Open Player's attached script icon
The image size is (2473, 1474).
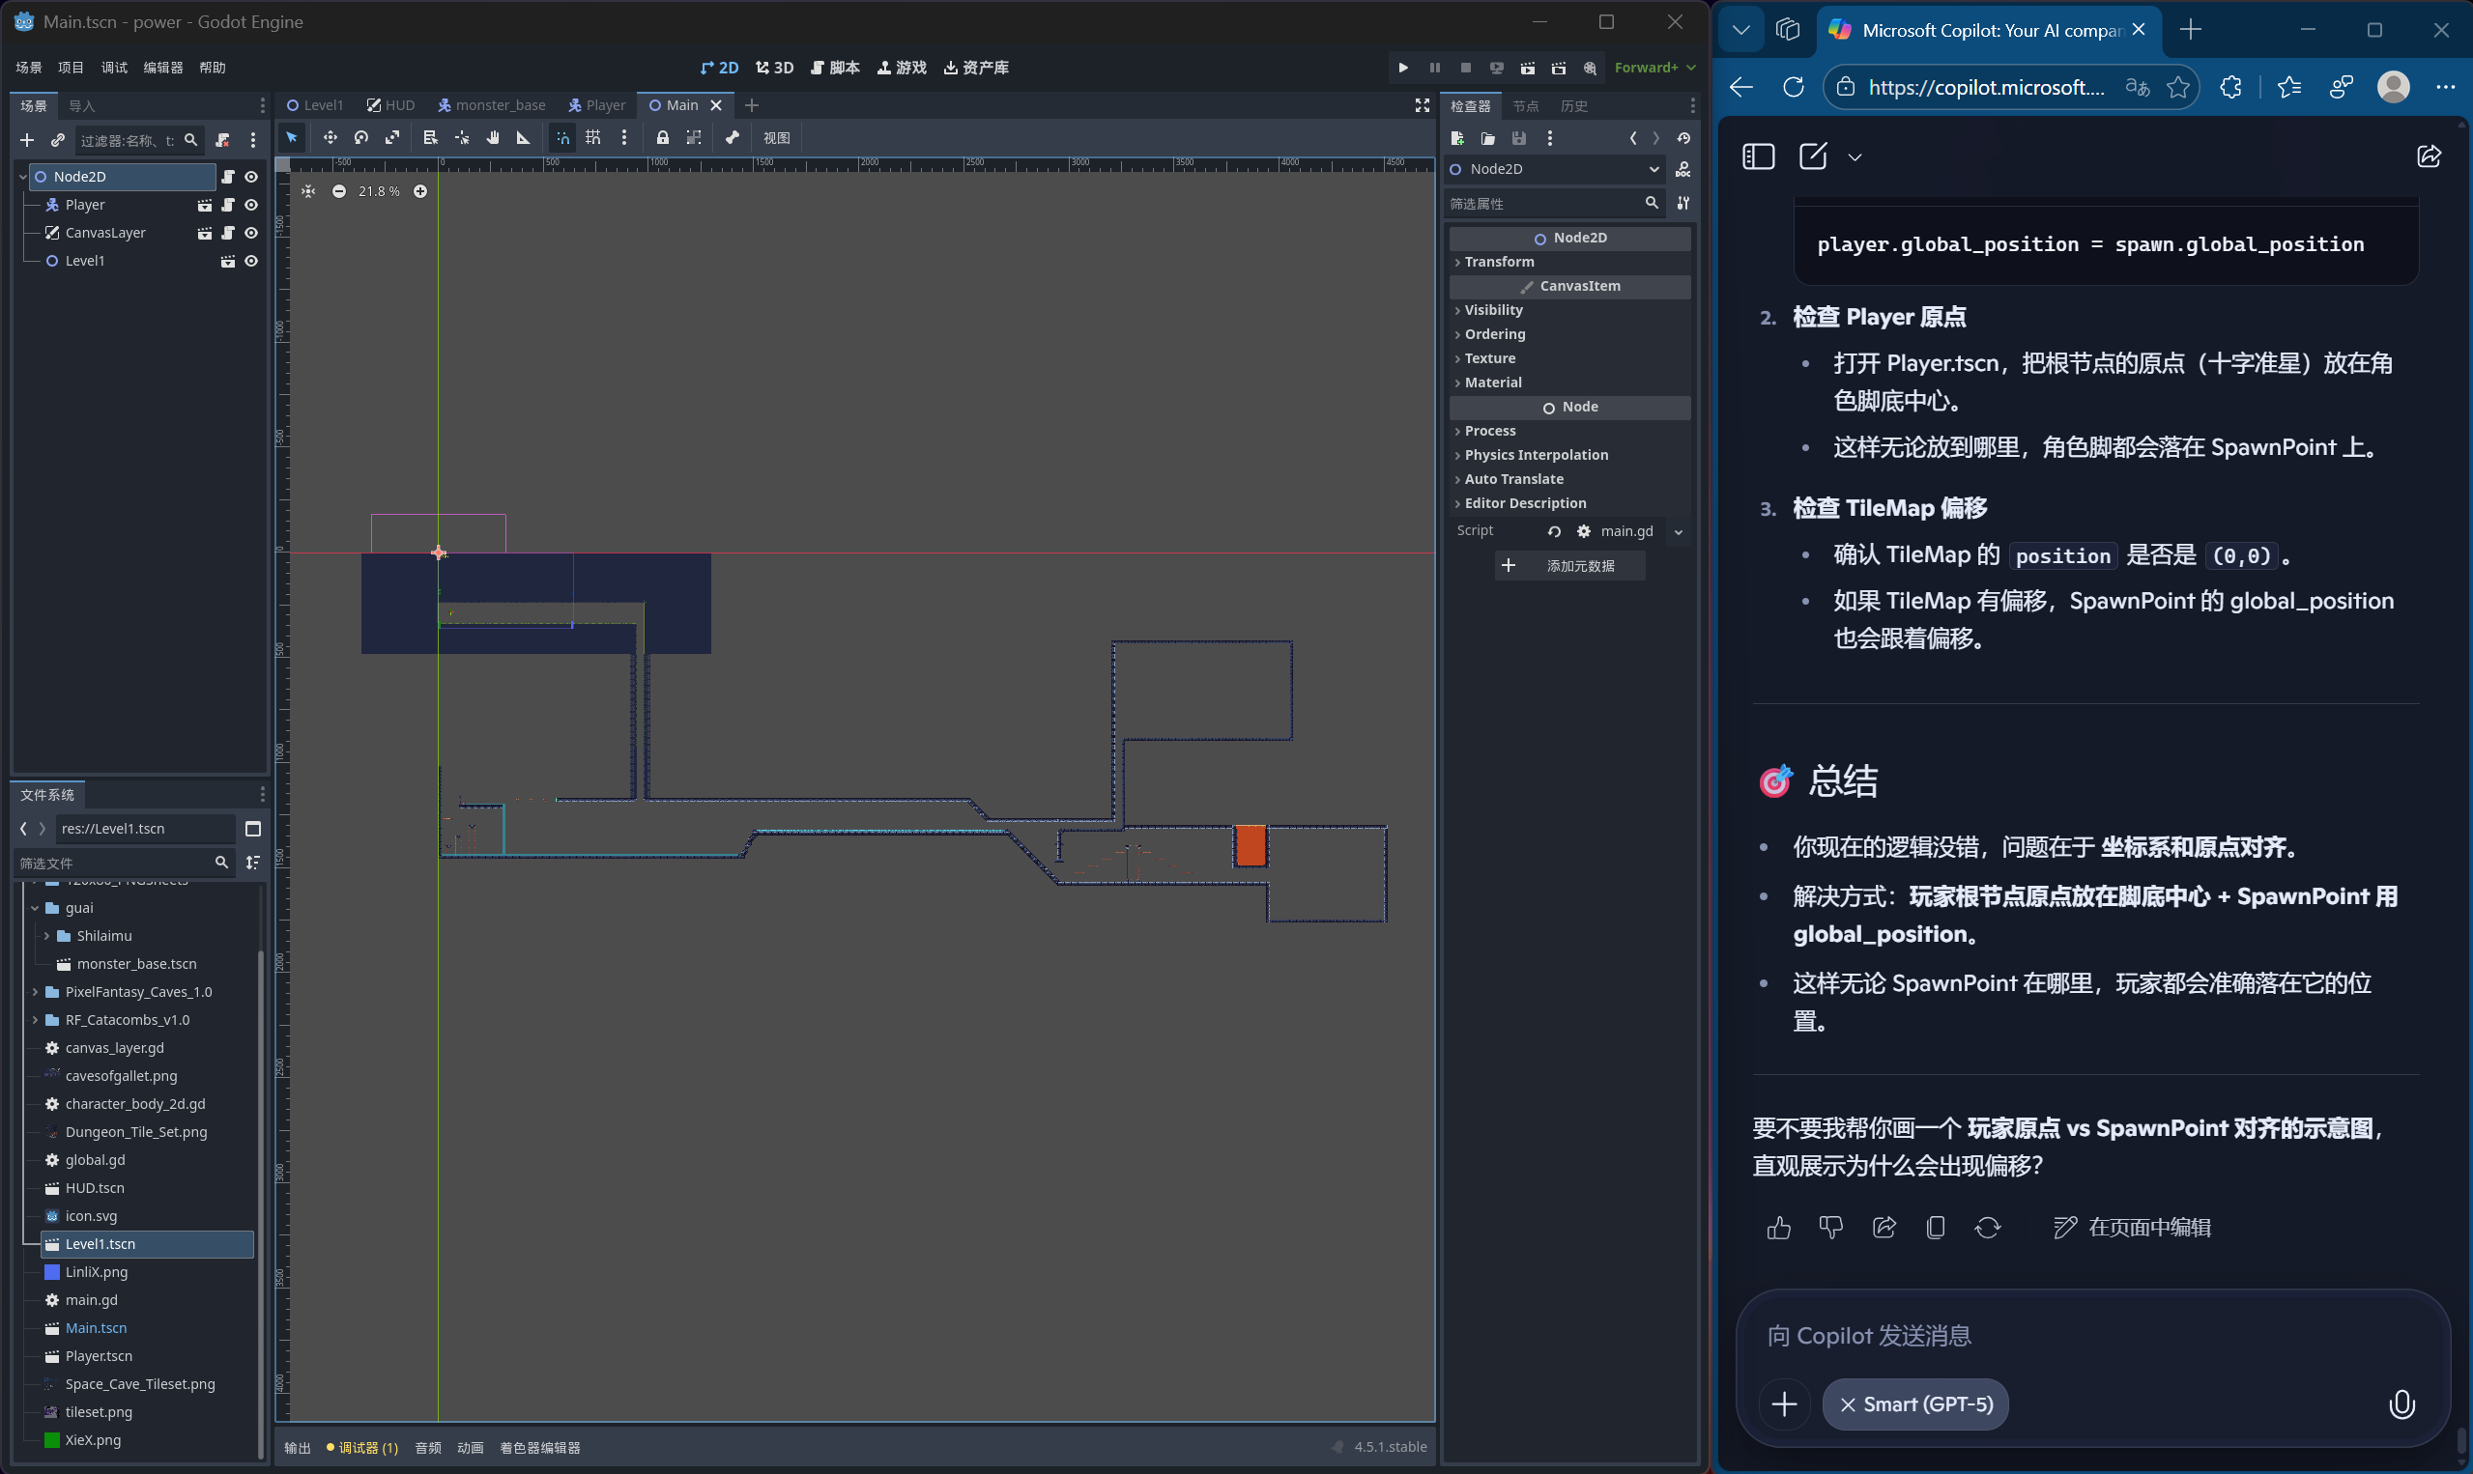point(227,205)
